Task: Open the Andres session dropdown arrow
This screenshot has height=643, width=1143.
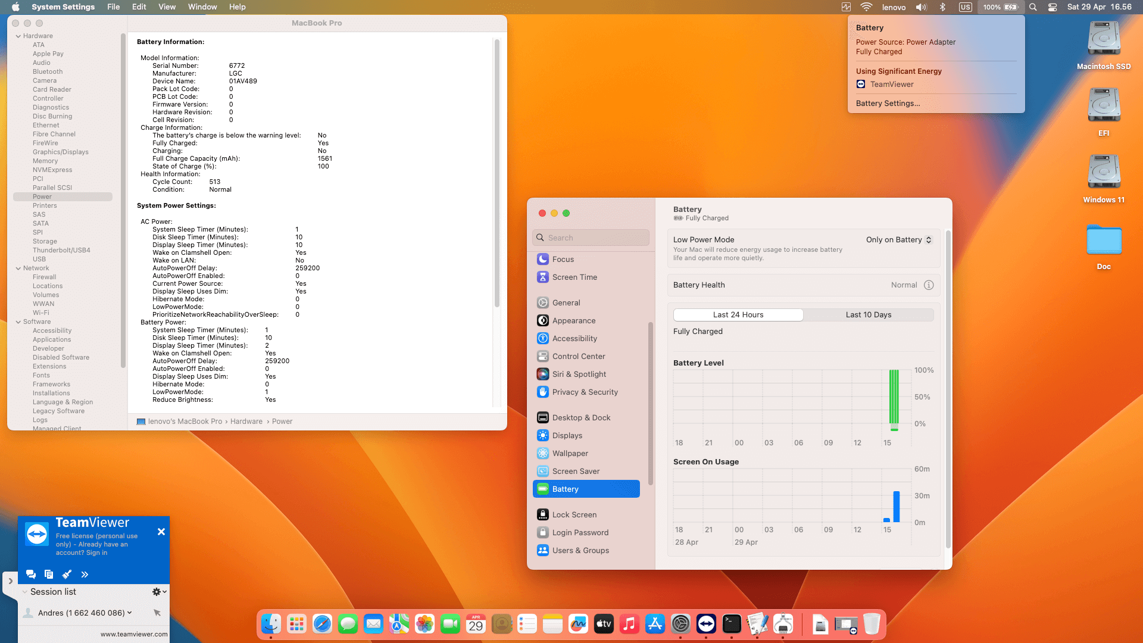Action: click(x=129, y=613)
